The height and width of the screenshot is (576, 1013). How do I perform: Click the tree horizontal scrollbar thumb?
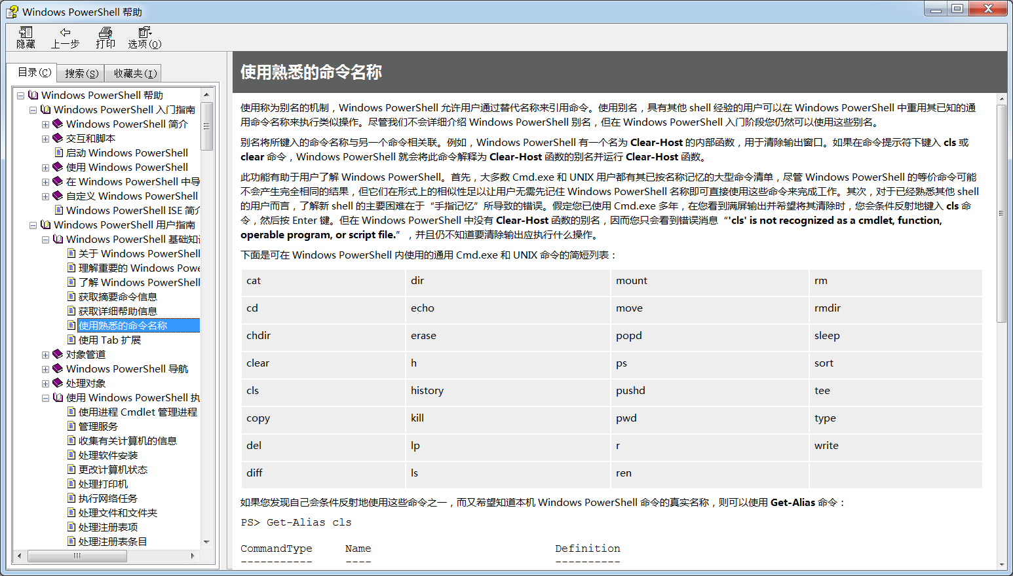[x=77, y=556]
